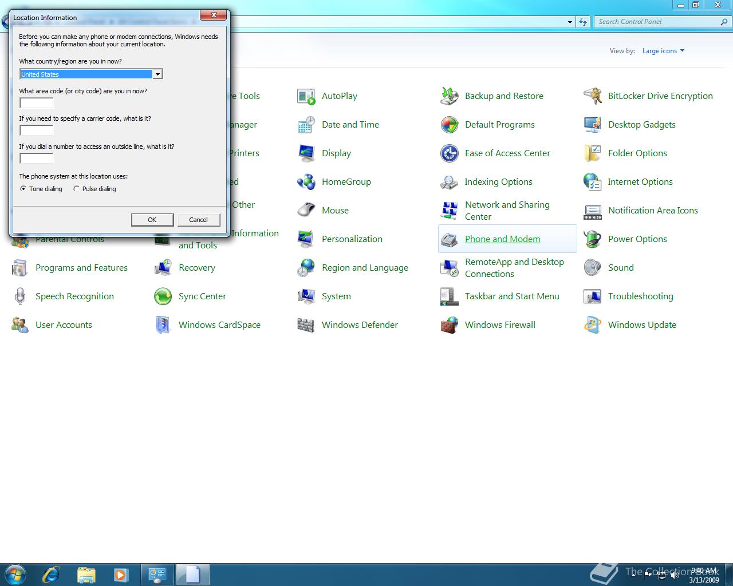The height and width of the screenshot is (586, 733).
Task: Click the Control Panel taskbar button
Action: (x=157, y=574)
